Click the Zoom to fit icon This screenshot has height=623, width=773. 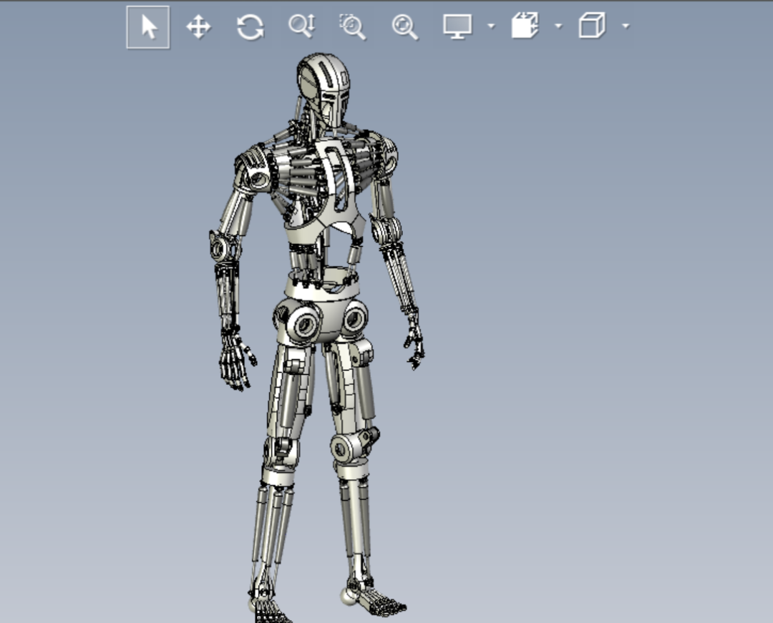click(x=404, y=26)
